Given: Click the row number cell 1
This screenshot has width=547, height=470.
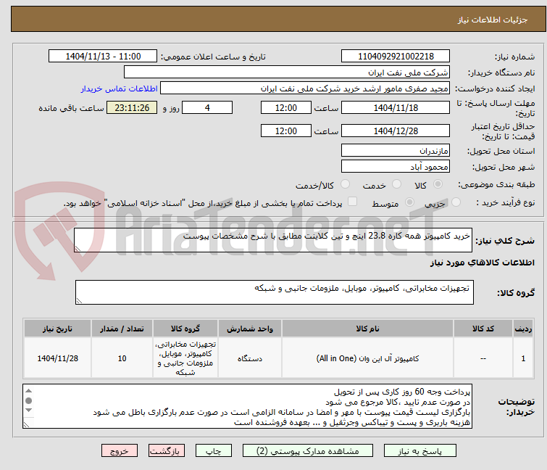Looking at the screenshot, I should pos(523,358).
